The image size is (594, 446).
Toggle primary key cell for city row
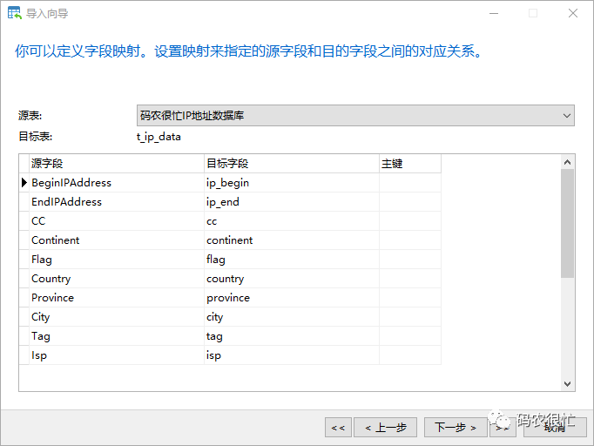click(x=410, y=317)
